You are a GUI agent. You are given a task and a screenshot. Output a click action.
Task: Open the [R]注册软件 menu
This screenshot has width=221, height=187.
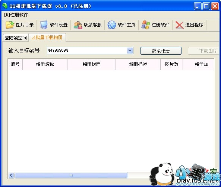coord(16,14)
